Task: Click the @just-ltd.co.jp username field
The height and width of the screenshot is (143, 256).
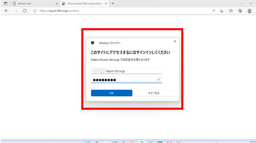Action: click(127, 71)
